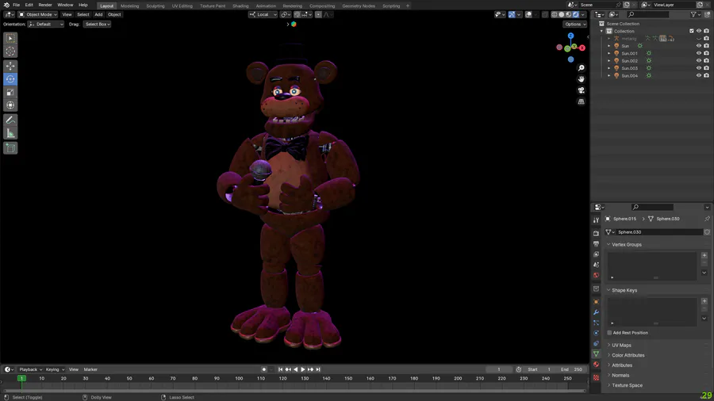
Task: Open the Render properties tab
Action: (x=596, y=233)
